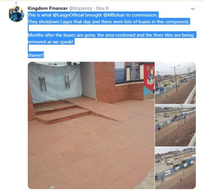Click the highlighted word 'shame!!'

(x=36, y=55)
